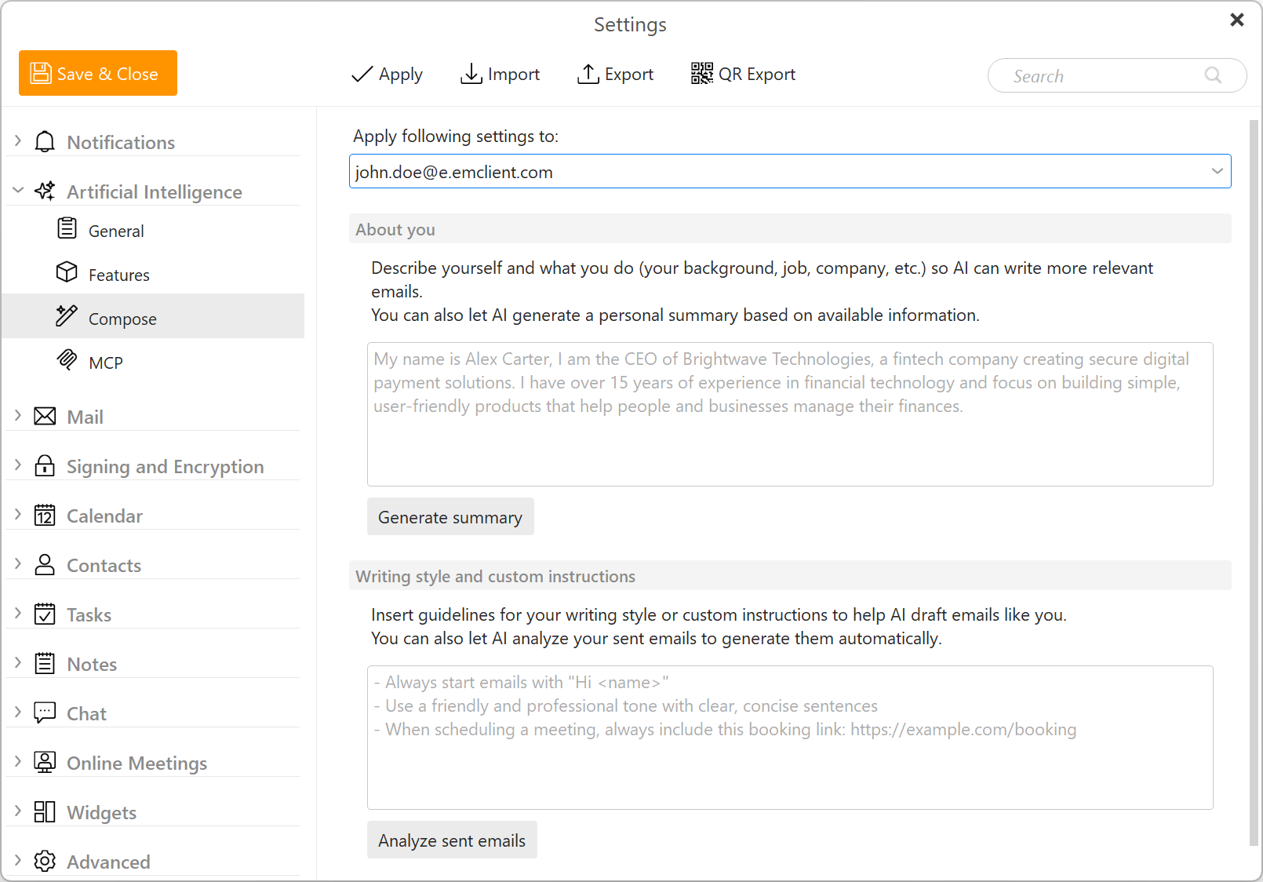The image size is (1263, 882).
Task: Click the floppy disk Save icon
Action: (41, 73)
